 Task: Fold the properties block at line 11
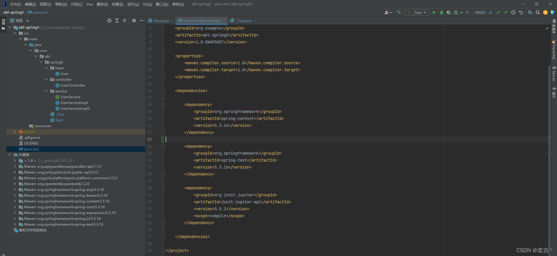[164, 56]
